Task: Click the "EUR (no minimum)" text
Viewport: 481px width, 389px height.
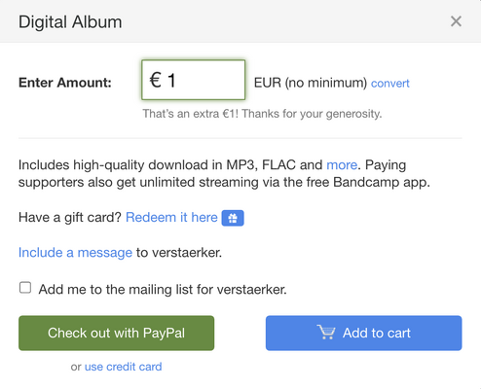Action: [x=311, y=83]
